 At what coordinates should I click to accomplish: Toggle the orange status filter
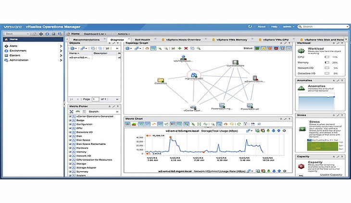pos(270,49)
